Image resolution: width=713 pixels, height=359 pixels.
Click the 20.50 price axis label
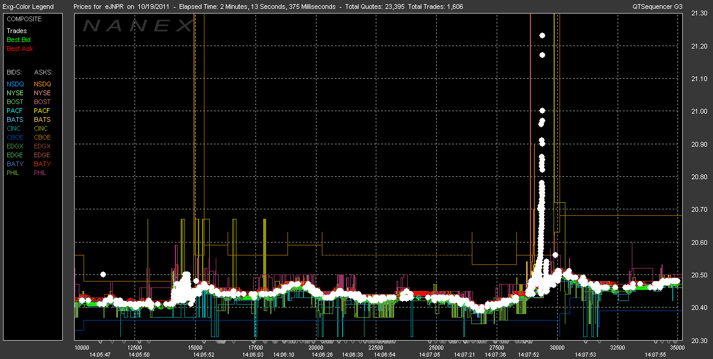699,276
